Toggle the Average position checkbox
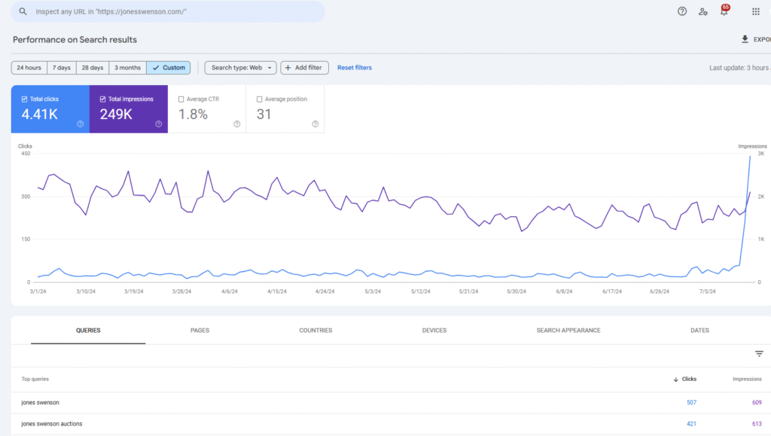Viewport: 771px width, 436px height. 260,99
